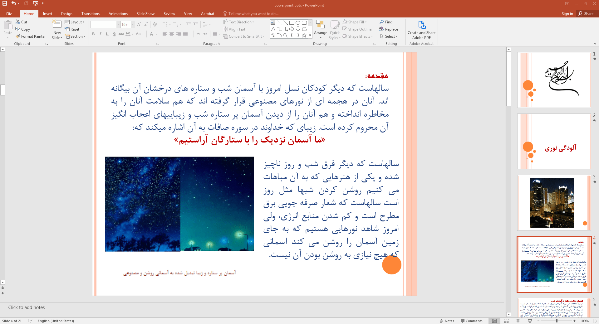Screen dimensions: 599x324
Task: Click the Share button
Action: 586,13
